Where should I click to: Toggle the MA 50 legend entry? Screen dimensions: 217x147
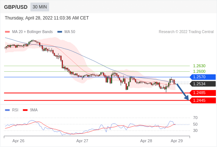pos(66,32)
